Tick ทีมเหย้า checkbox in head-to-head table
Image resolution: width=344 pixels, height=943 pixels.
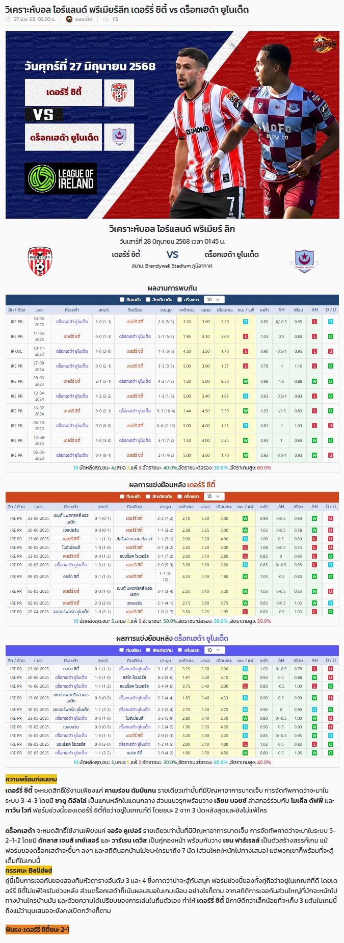[122, 300]
